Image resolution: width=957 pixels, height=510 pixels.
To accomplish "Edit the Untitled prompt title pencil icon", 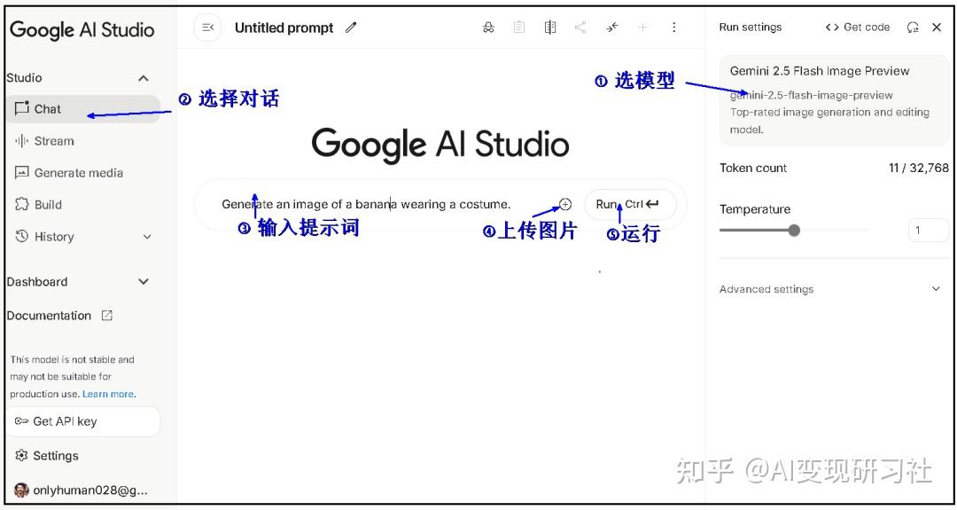I will click(x=351, y=27).
